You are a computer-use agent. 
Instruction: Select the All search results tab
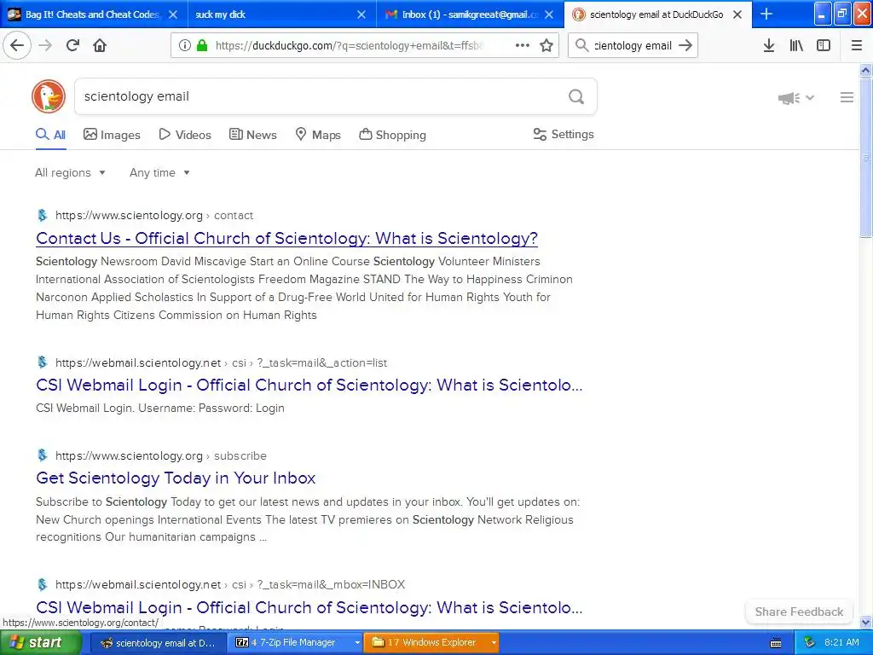(50, 135)
